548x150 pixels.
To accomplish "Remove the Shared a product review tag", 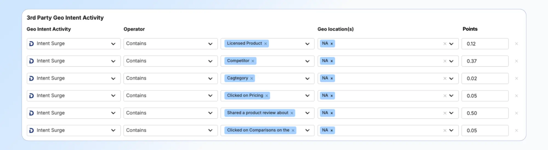I will [292, 113].
